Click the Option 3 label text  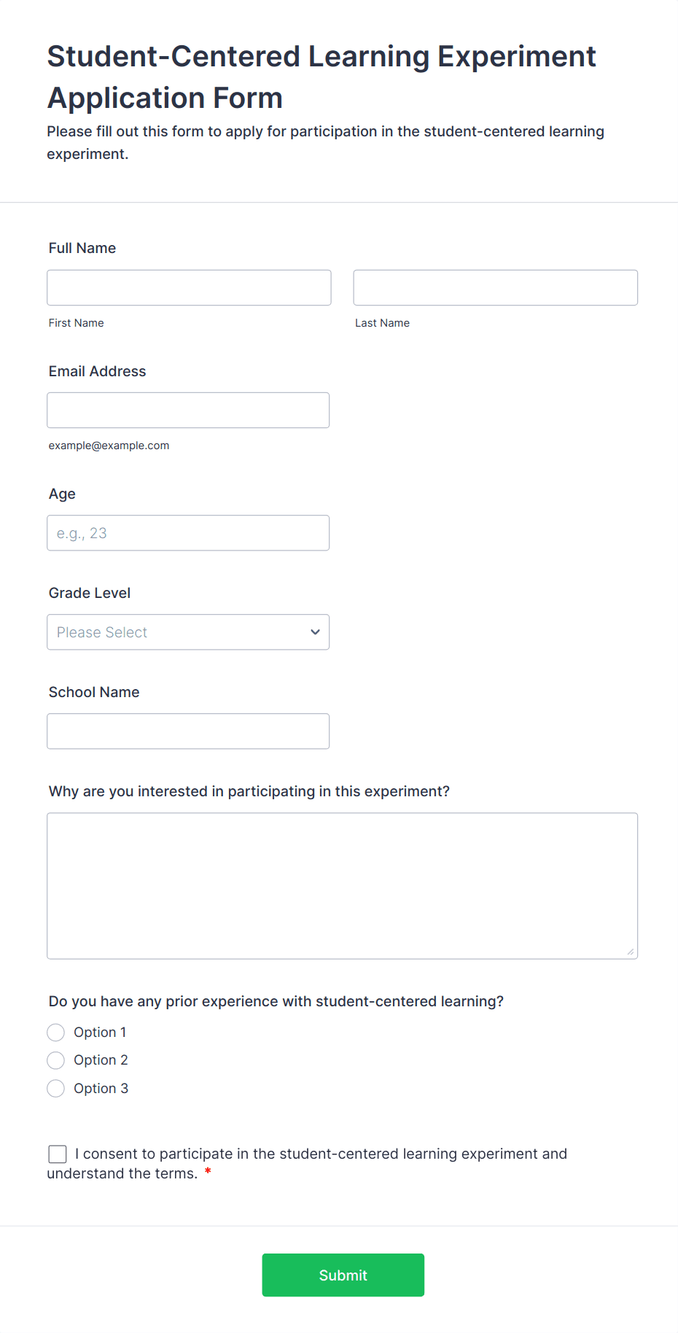[x=101, y=1089]
